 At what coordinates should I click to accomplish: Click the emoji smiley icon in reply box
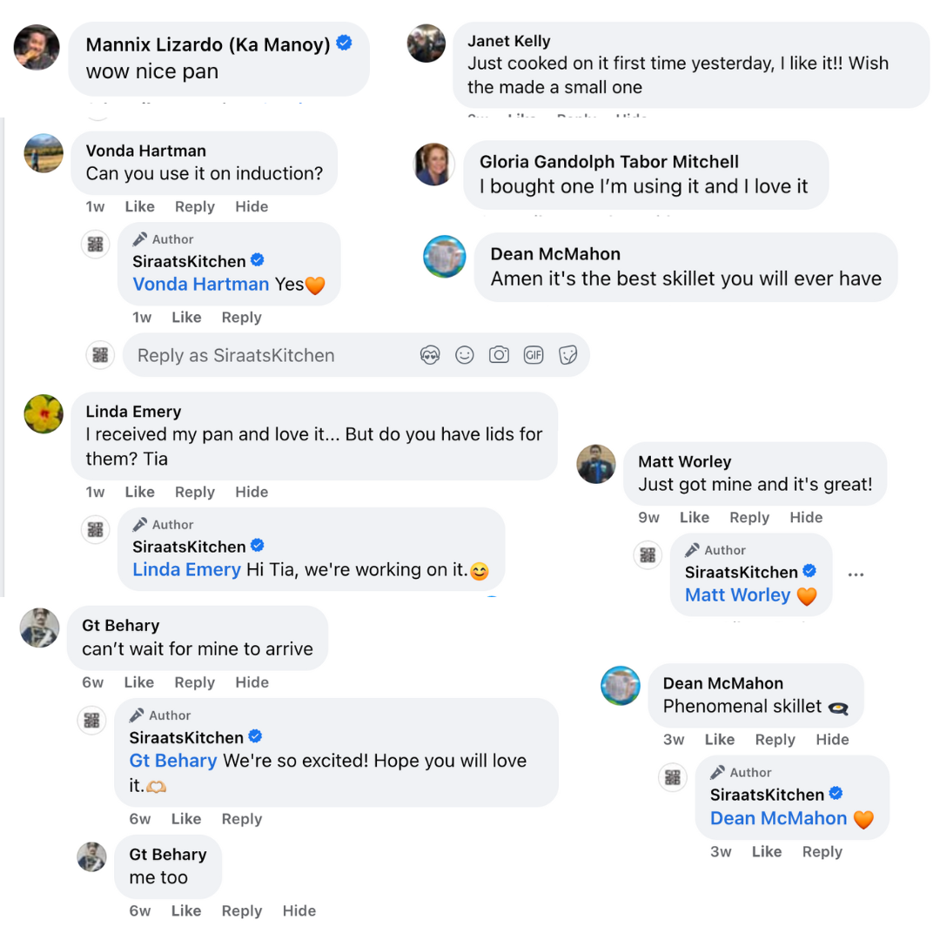[x=465, y=355]
